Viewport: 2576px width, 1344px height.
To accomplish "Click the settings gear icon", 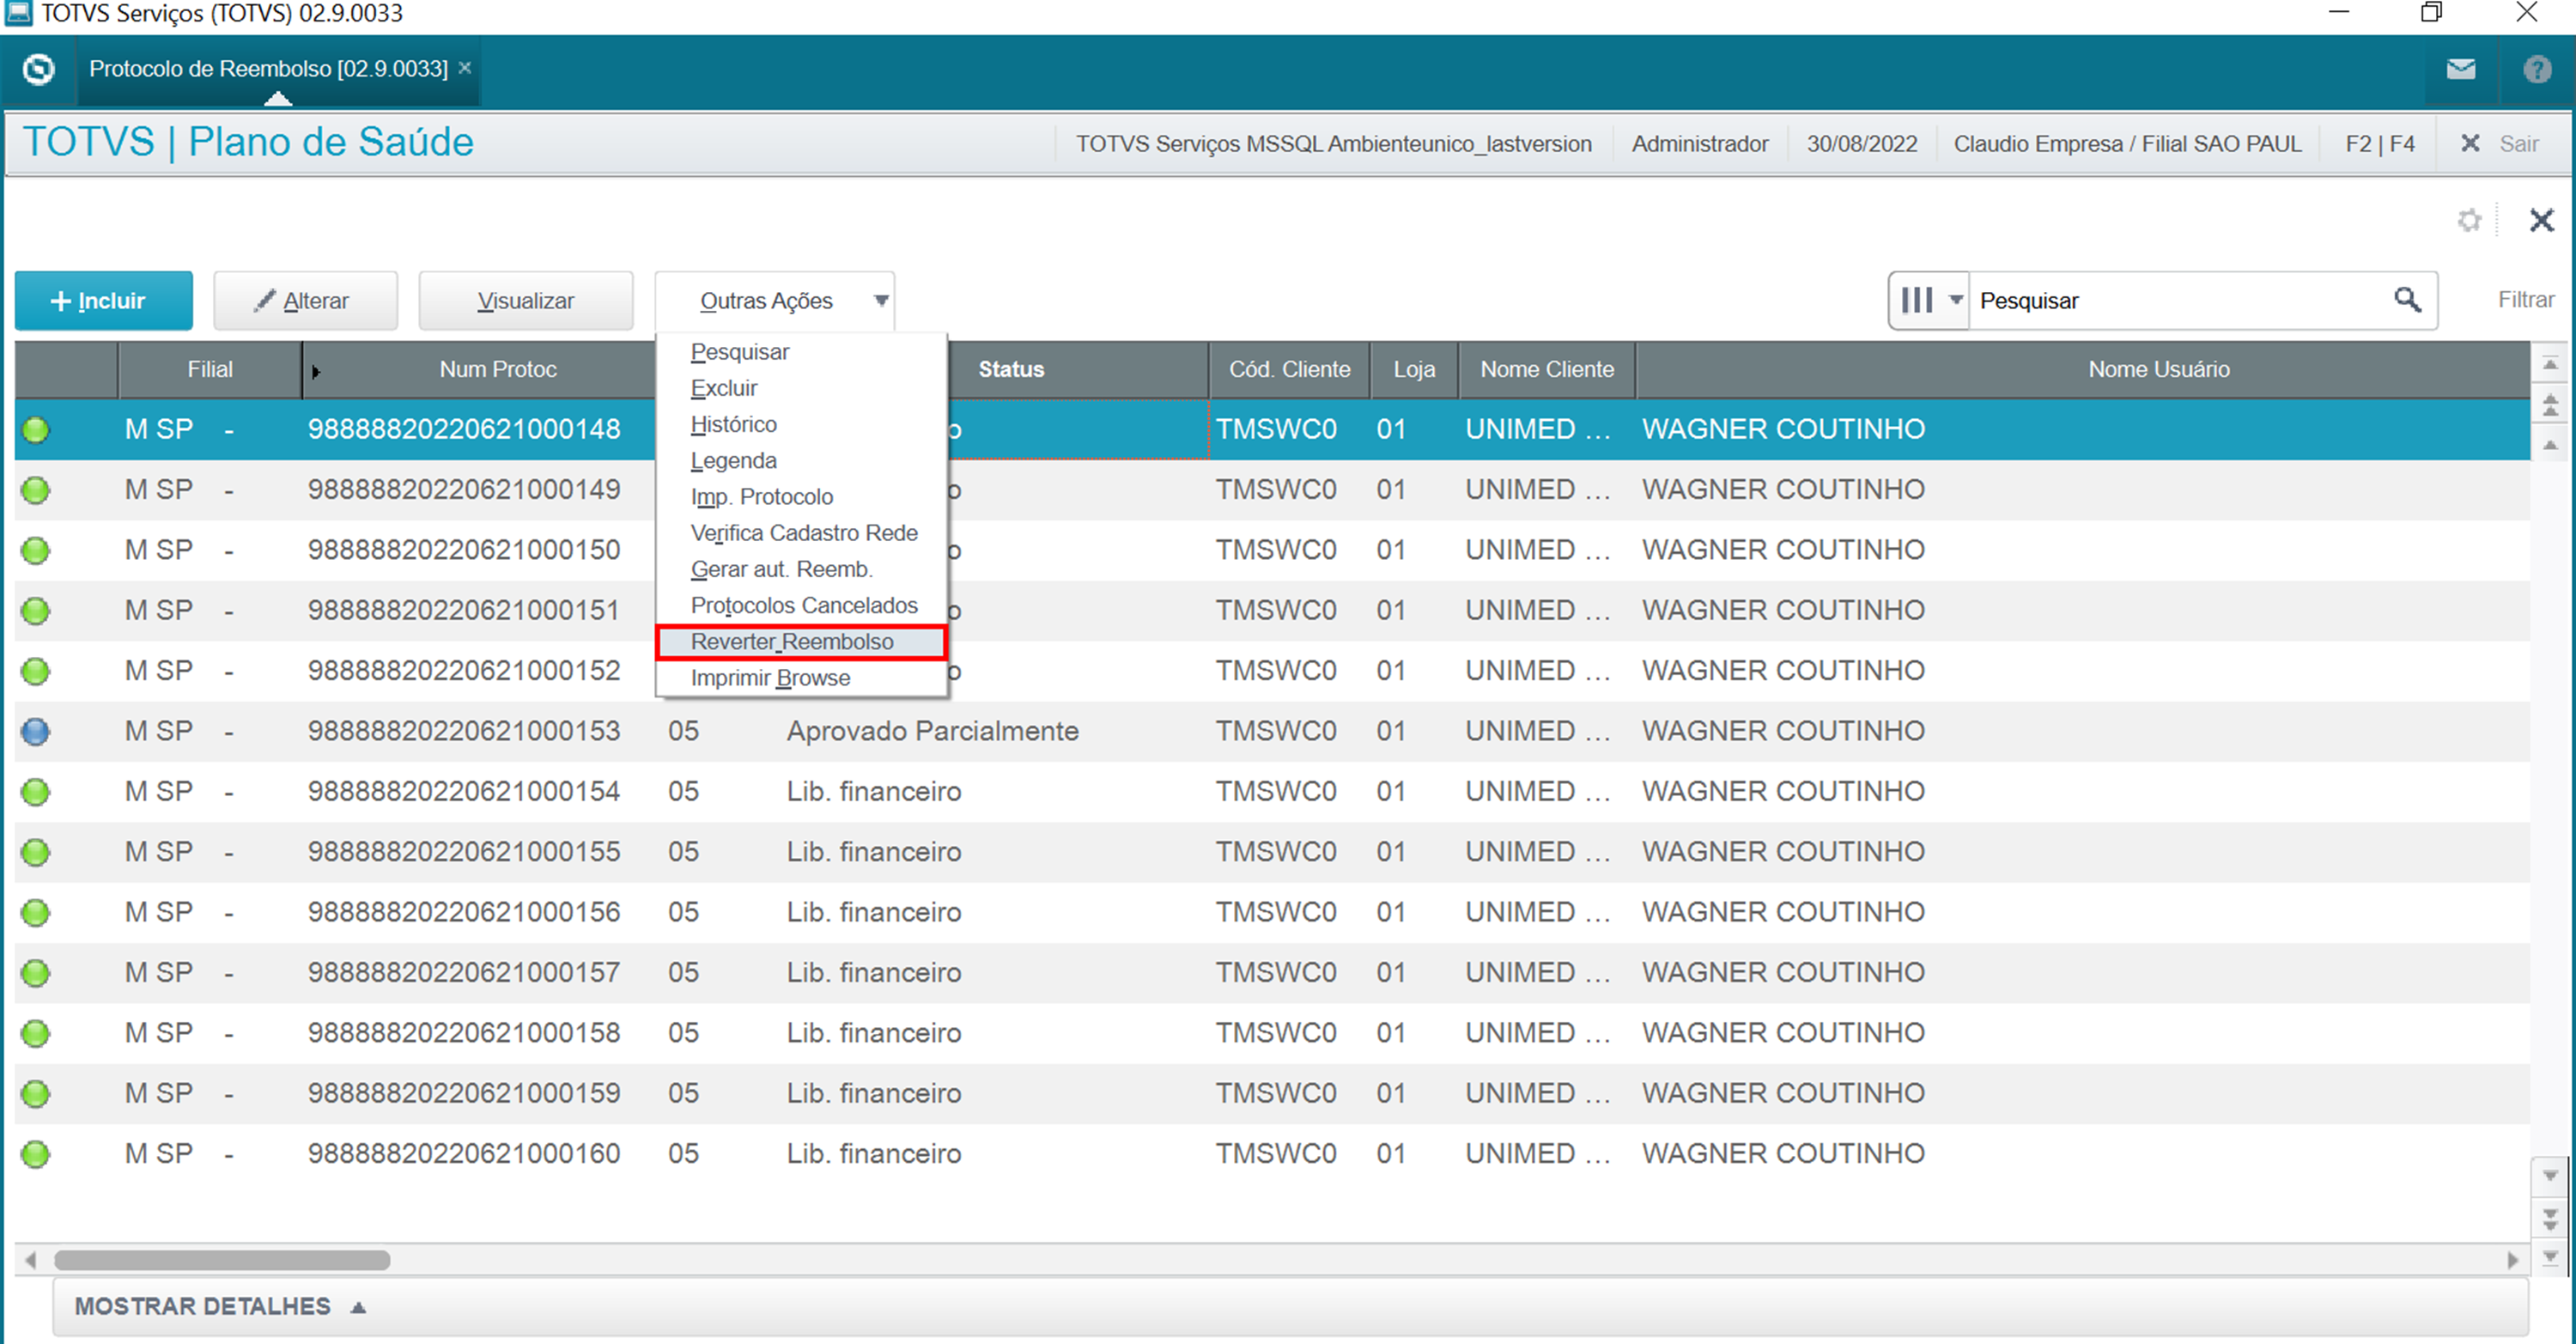I will [2469, 220].
